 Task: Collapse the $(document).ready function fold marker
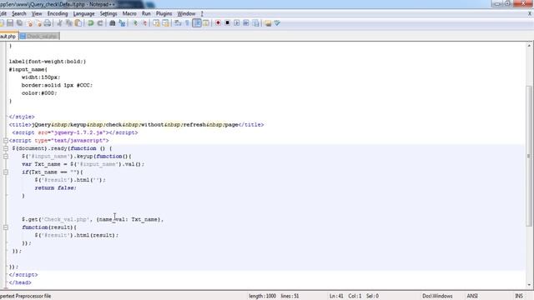6,148
